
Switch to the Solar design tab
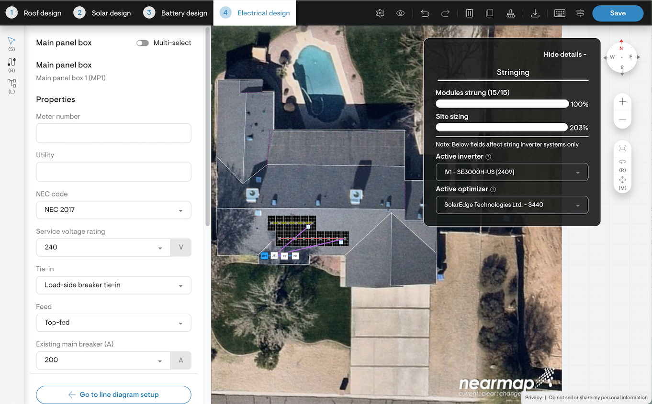pos(102,13)
